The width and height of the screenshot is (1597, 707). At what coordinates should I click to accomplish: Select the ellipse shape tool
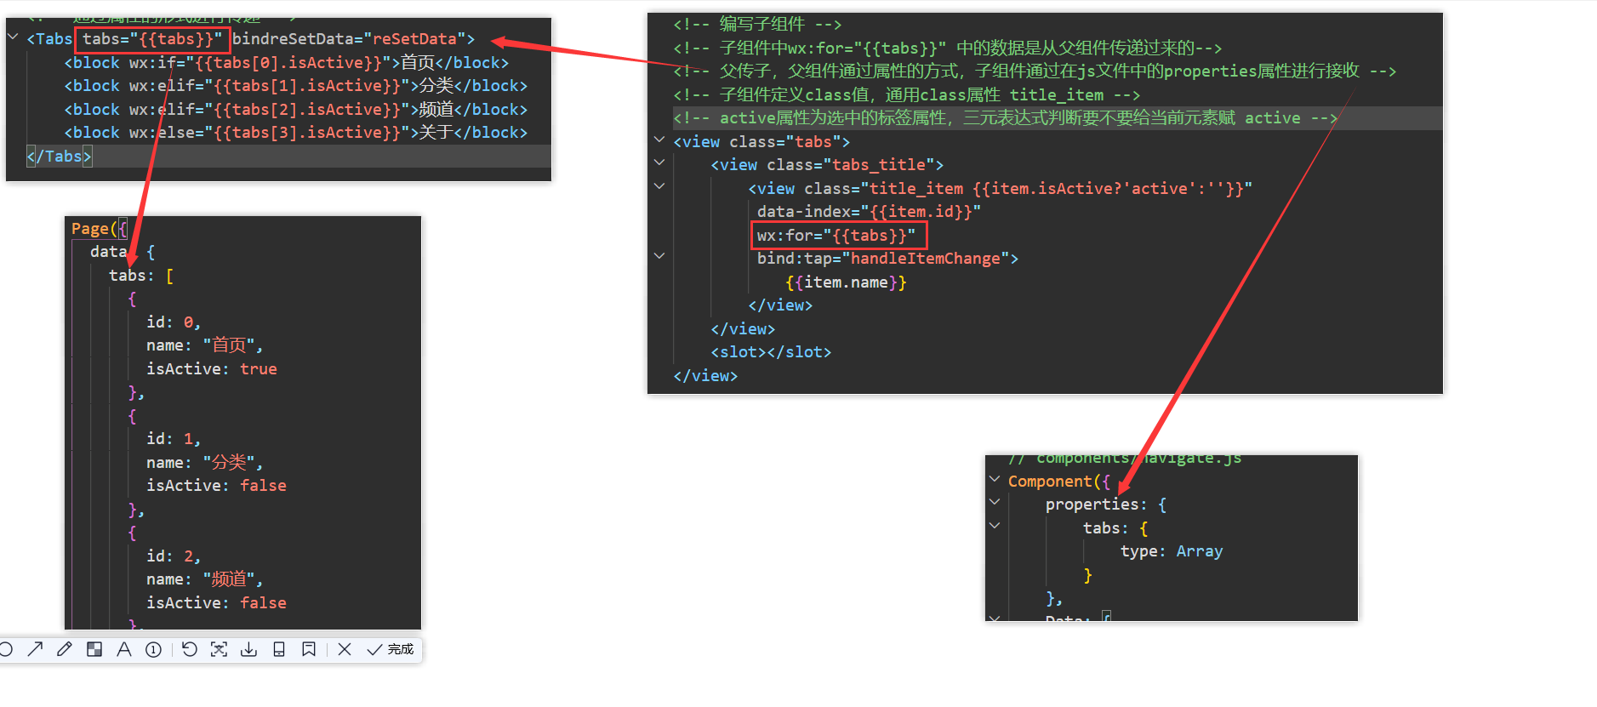[x=6, y=649]
